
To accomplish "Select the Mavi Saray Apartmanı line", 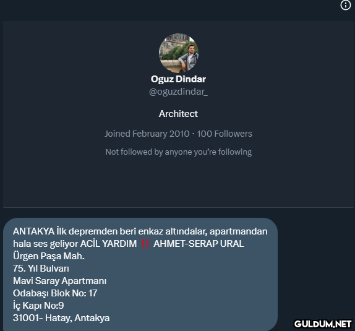I will (59, 281).
